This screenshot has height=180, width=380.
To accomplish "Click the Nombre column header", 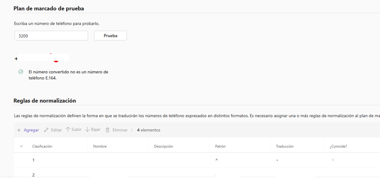I will pos(100,146).
